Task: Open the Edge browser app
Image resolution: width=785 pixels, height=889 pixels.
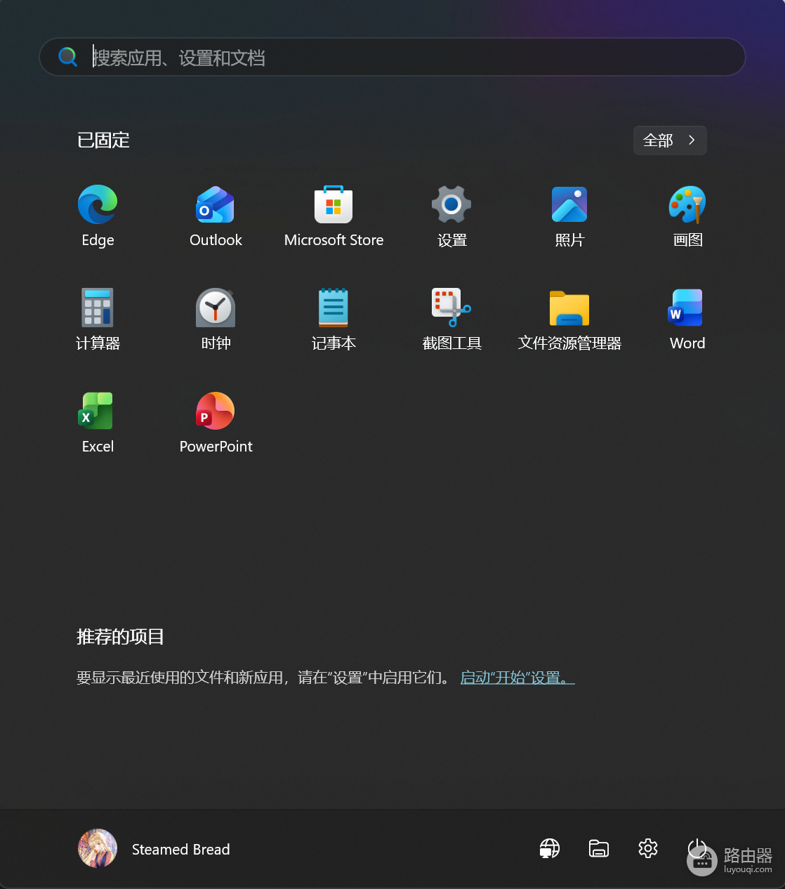Action: pyautogui.click(x=98, y=216)
